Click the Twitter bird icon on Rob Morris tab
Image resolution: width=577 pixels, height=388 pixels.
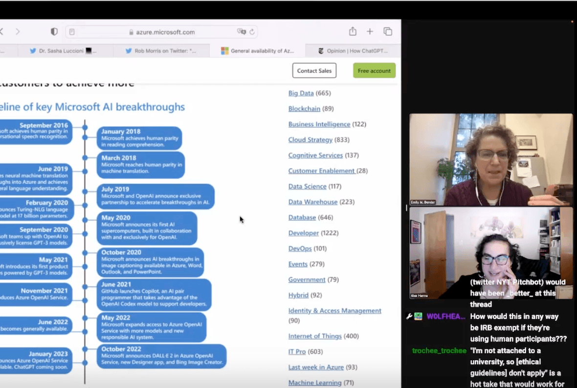pyautogui.click(x=129, y=51)
